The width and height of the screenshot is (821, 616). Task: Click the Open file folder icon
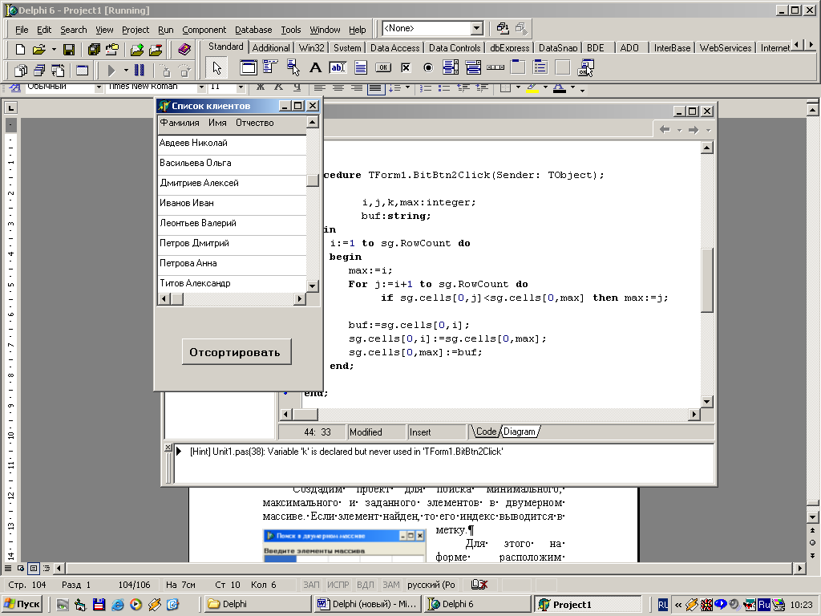point(38,50)
